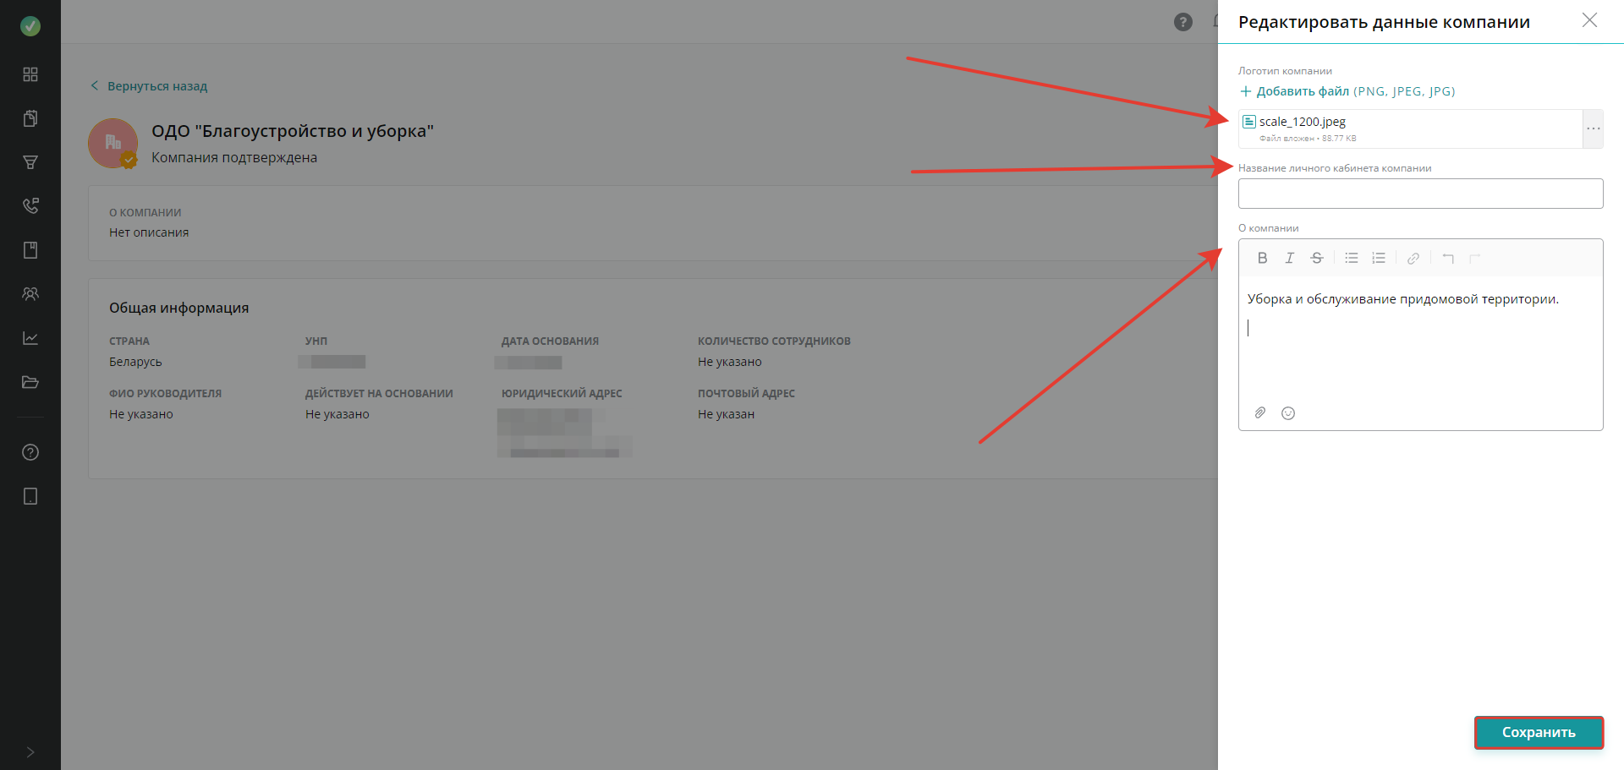This screenshot has height=770, width=1624.
Task: Go back via Вернуться назад link
Action: 149,86
